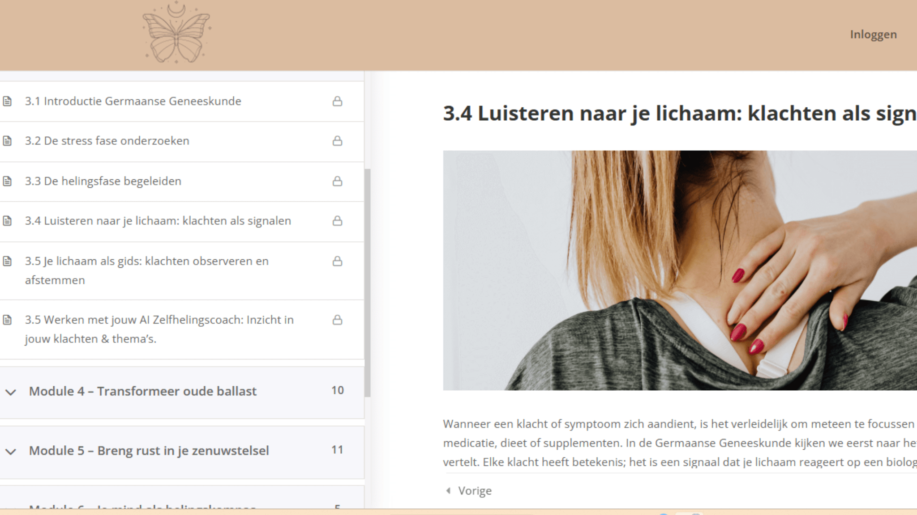This screenshot has height=515, width=917.
Task: Click lock icon for lesson 3.4 Luisteren
Action: click(x=337, y=221)
